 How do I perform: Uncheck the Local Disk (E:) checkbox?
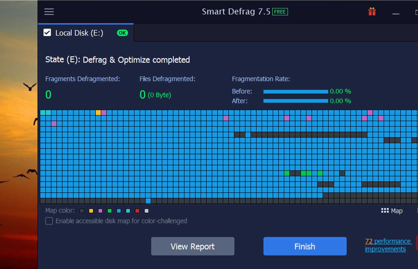point(47,33)
